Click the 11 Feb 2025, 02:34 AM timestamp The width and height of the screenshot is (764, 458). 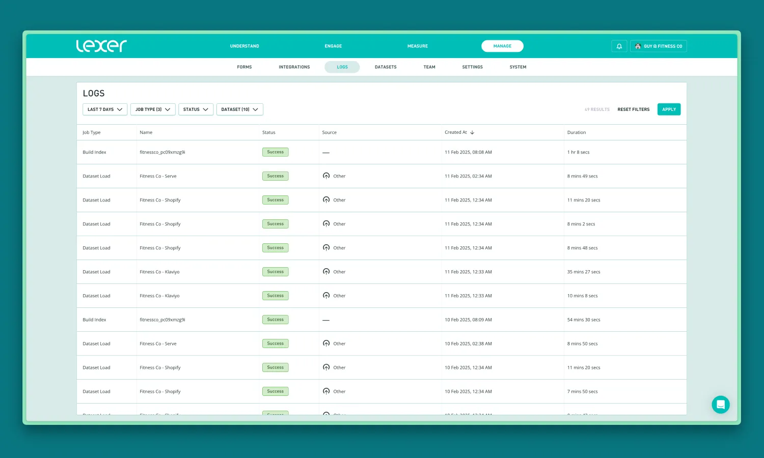pyautogui.click(x=468, y=176)
